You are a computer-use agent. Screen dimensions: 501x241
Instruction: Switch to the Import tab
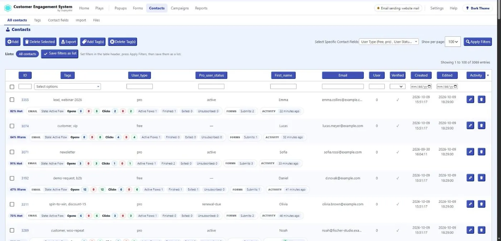coord(81,20)
